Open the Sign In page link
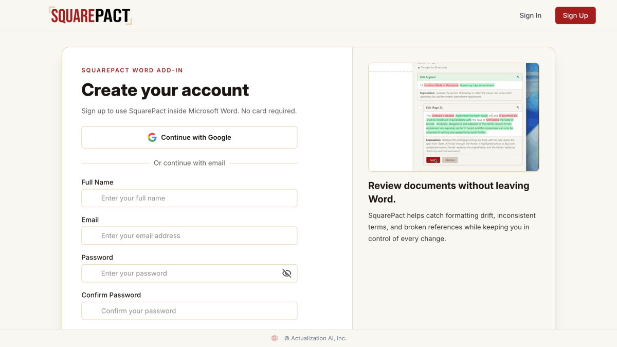617x347 pixels. coord(530,15)
